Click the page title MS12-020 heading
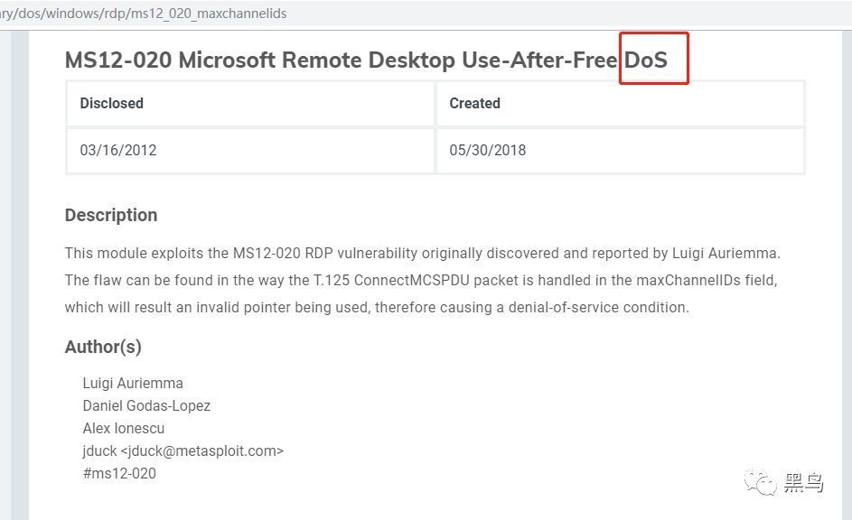 366,60
